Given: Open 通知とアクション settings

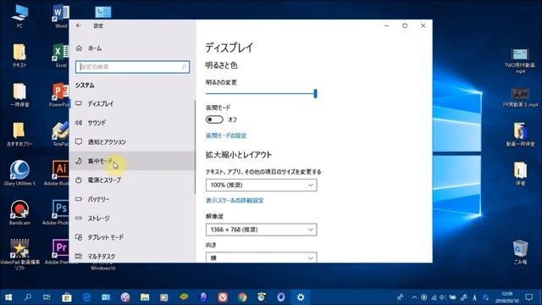Looking at the screenshot, I should click(132, 141).
